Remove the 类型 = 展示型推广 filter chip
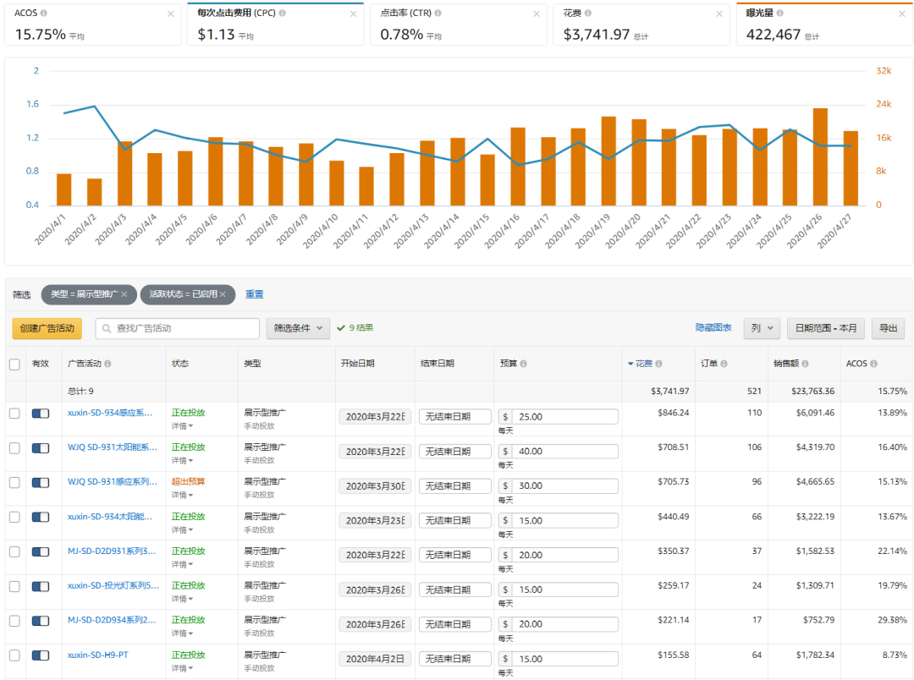The width and height of the screenshot is (914, 680). click(124, 294)
